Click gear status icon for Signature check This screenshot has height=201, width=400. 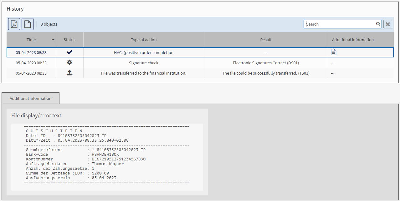click(x=69, y=63)
